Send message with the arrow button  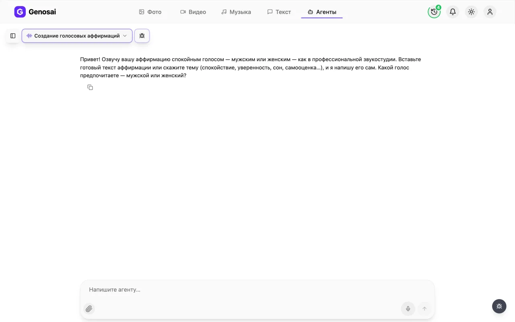point(424,309)
